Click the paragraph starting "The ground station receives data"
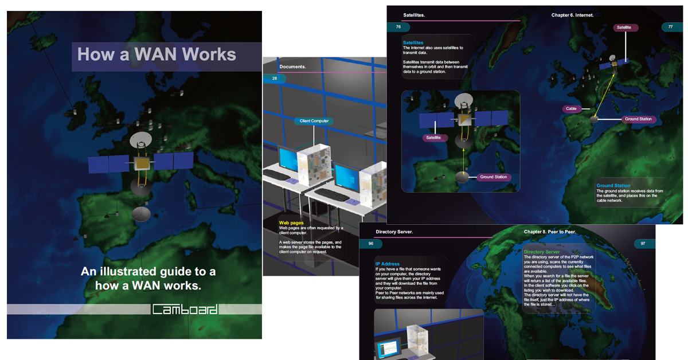Viewport: 688px width, 360px height. [x=630, y=195]
